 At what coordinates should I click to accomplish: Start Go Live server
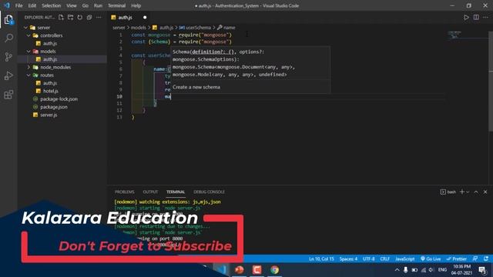[431, 259]
